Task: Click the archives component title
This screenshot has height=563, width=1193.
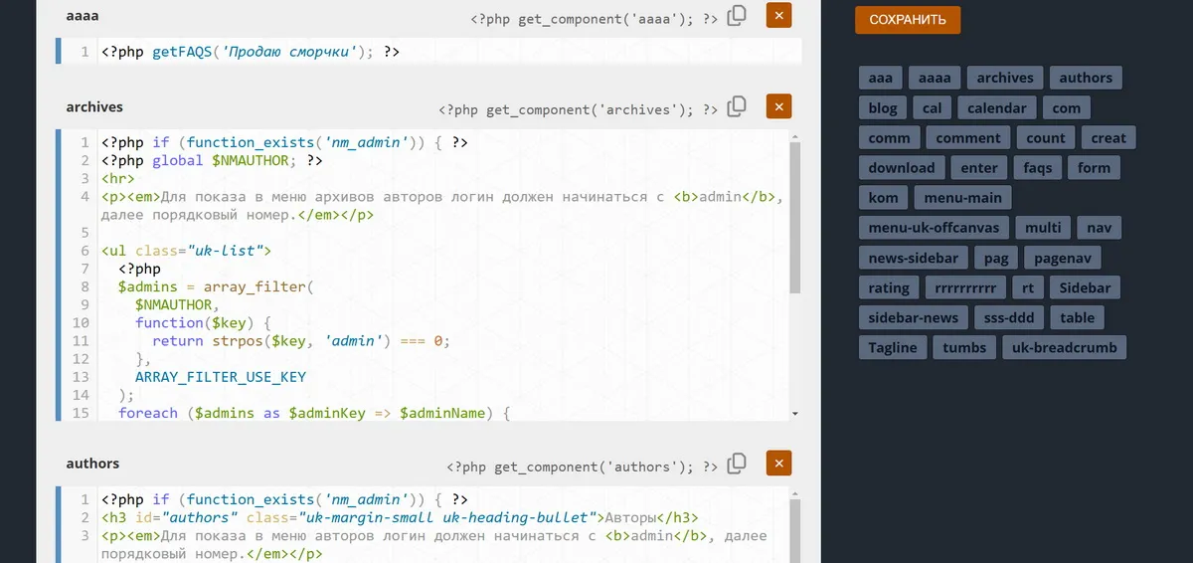Action: coord(94,106)
